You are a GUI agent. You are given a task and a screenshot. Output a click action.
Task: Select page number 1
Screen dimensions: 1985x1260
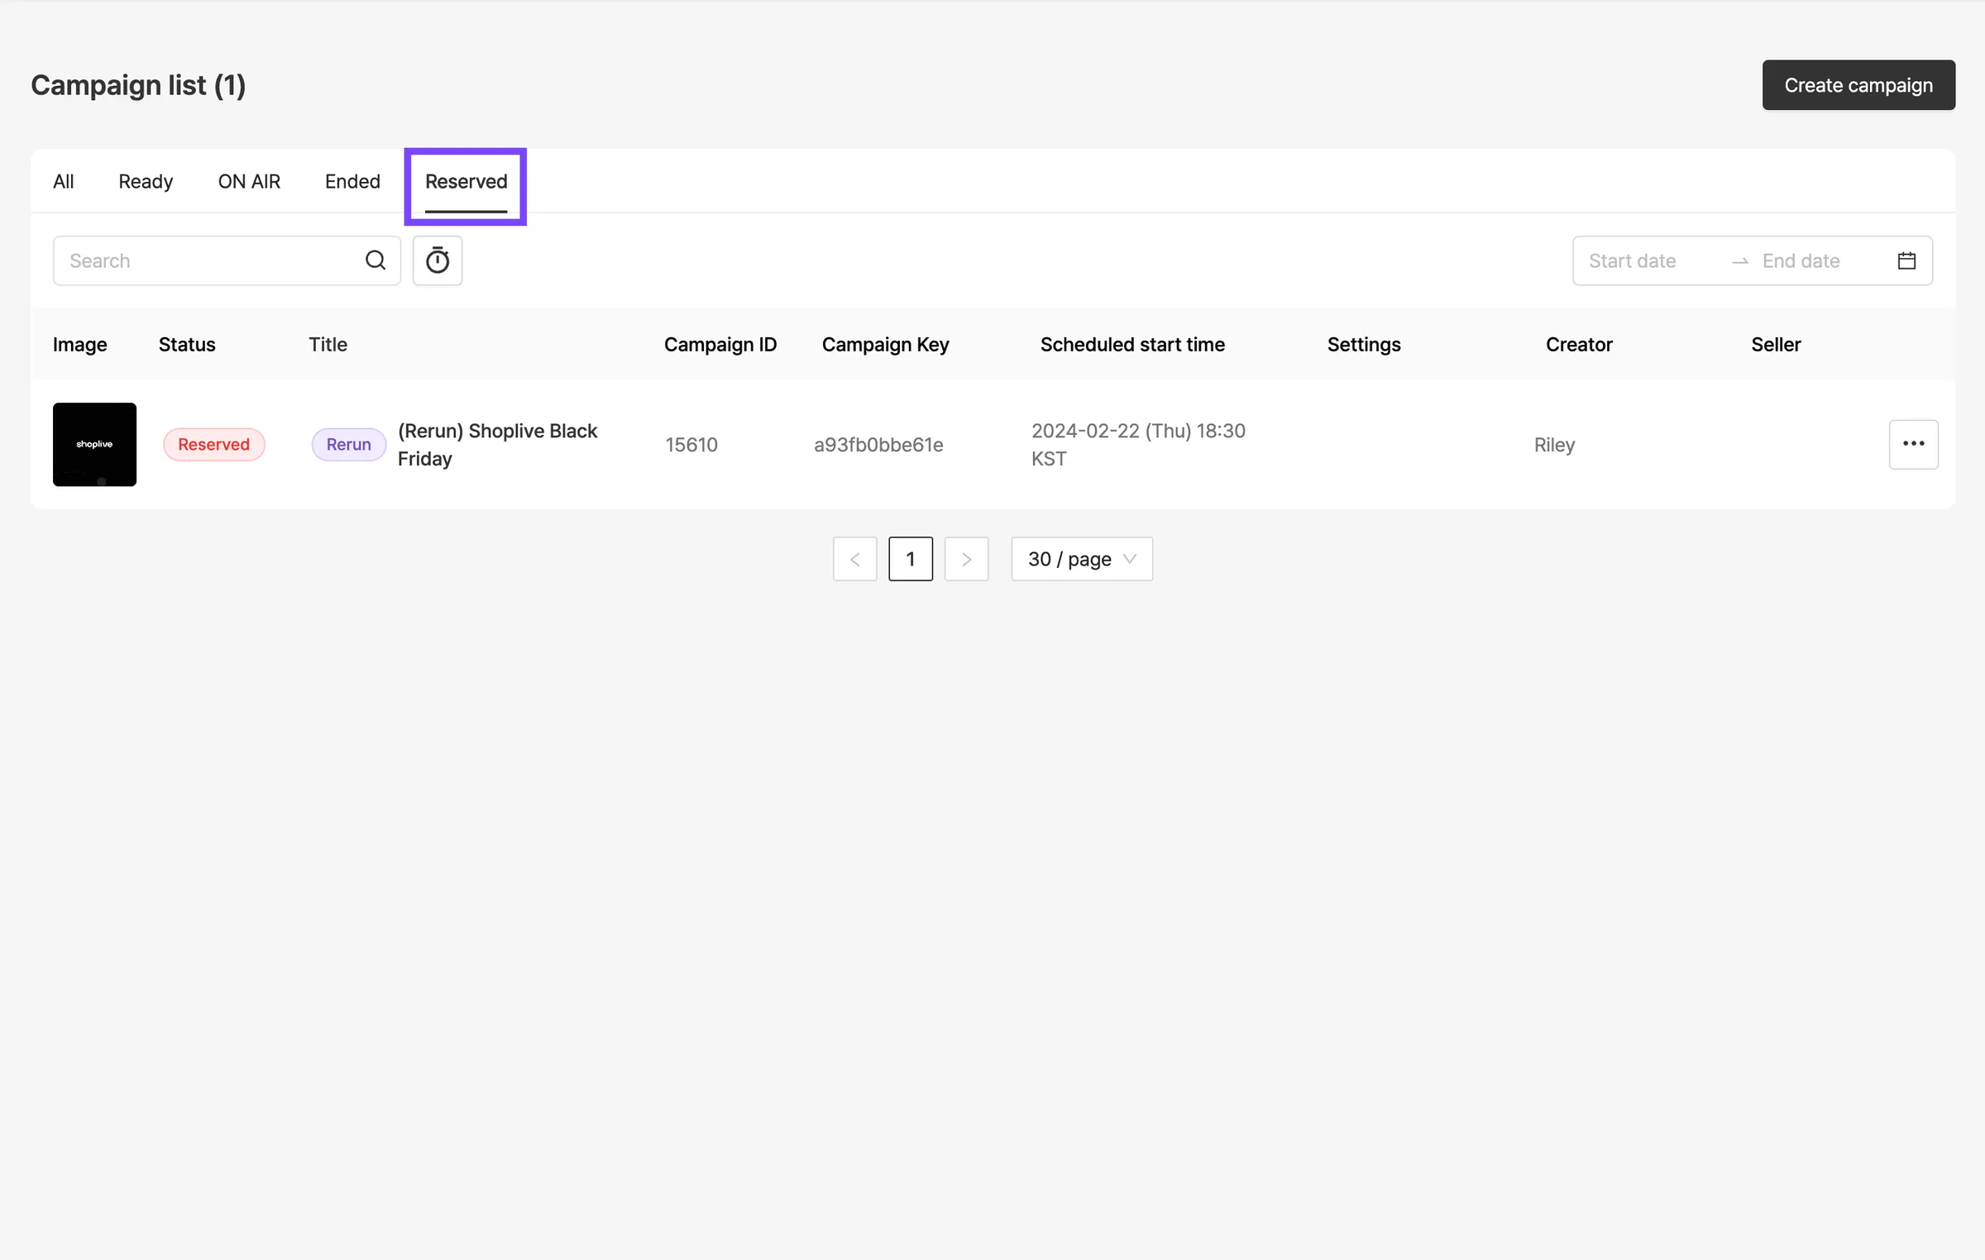pyautogui.click(x=911, y=559)
